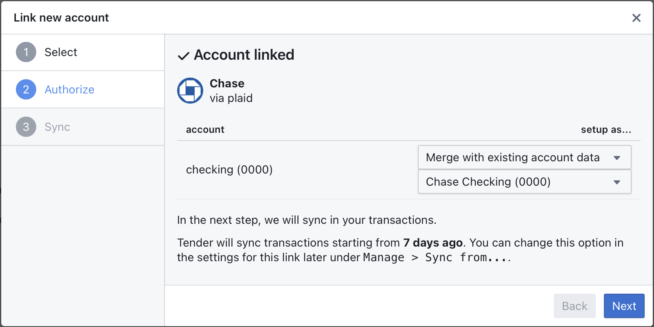
Task: Select the Select step in the sidebar
Action: 61,52
